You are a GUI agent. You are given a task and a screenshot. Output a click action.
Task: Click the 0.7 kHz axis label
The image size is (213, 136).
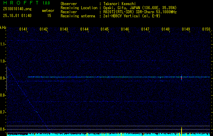[3, 112]
